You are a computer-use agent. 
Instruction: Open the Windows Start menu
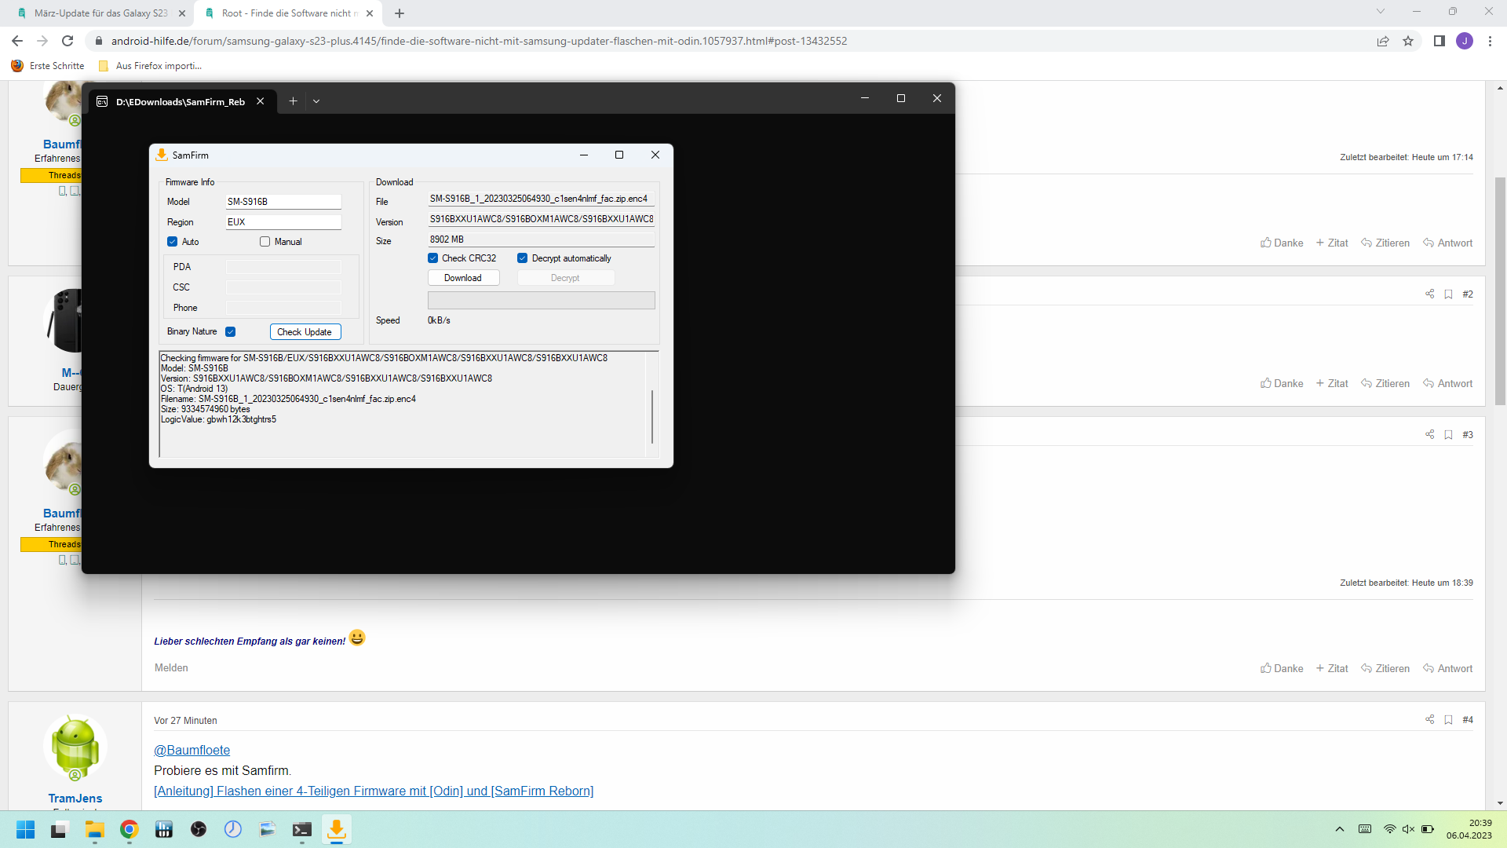tap(25, 829)
